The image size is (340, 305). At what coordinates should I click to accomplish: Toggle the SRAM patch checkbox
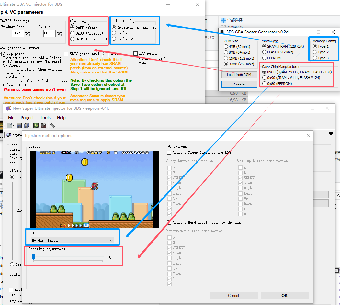click(x=66, y=54)
